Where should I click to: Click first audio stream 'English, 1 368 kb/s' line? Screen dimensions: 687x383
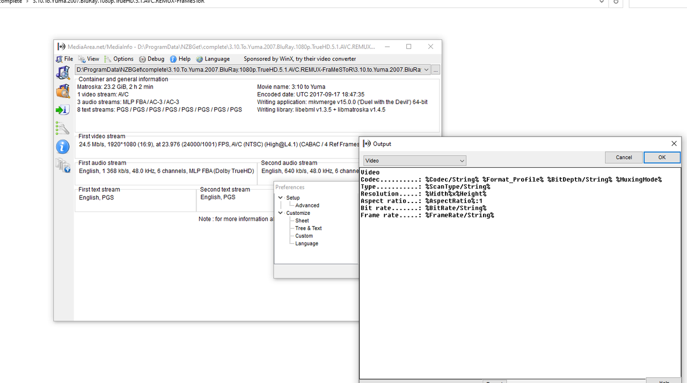click(166, 171)
